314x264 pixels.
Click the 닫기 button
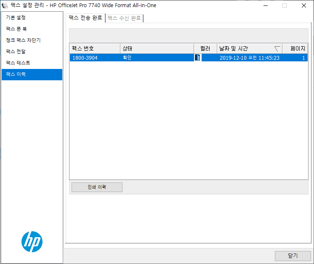(293, 256)
